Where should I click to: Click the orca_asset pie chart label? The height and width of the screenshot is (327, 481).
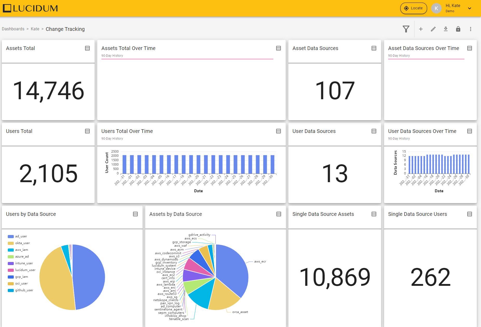[240, 312]
